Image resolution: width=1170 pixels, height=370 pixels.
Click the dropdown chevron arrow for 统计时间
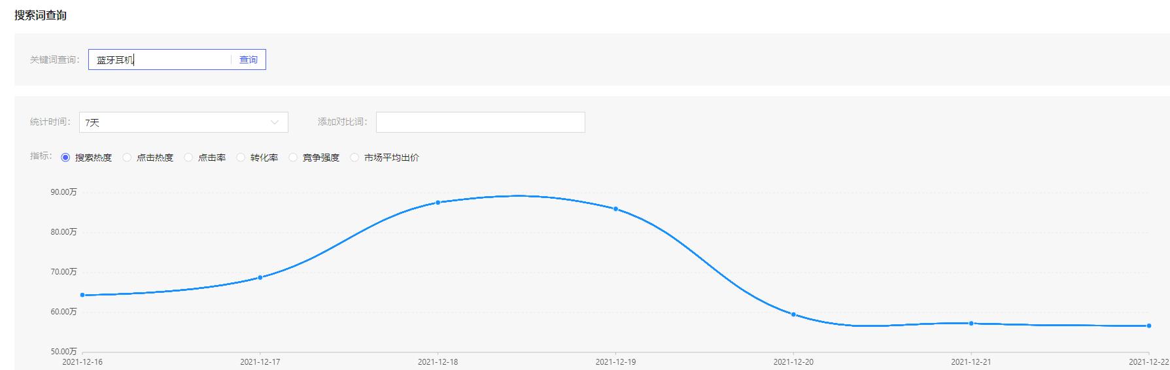click(x=275, y=122)
